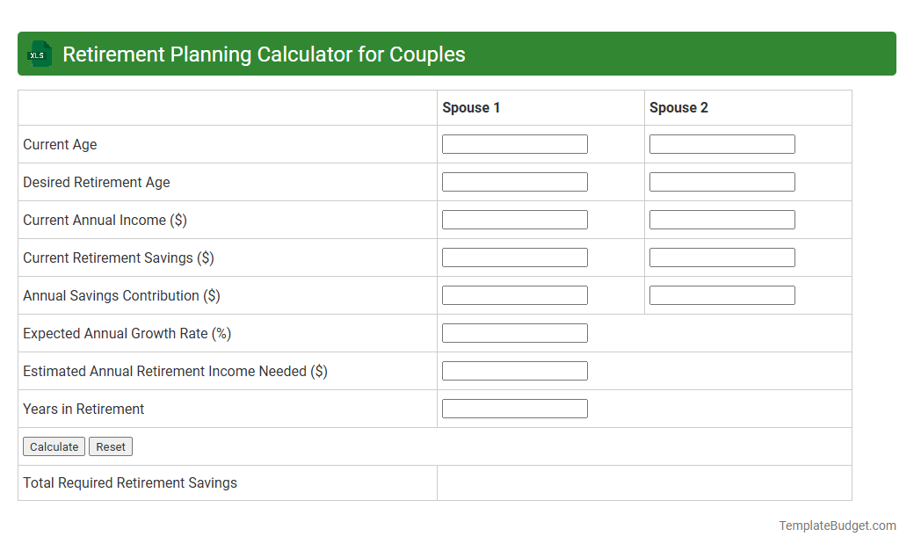Click Spouse 1 Annual Savings Contribution field

click(514, 294)
